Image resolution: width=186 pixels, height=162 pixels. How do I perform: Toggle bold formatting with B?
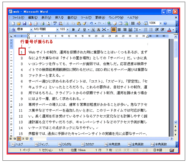tap(74, 29)
